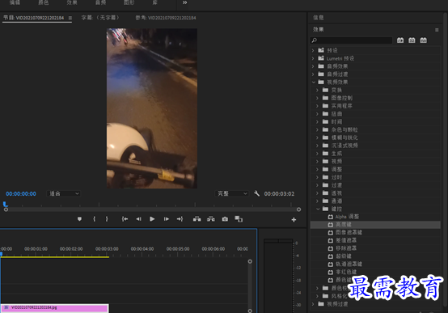The height and width of the screenshot is (313, 448).
Task: Expand the Lumetri 预设 folder
Action: 313,58
